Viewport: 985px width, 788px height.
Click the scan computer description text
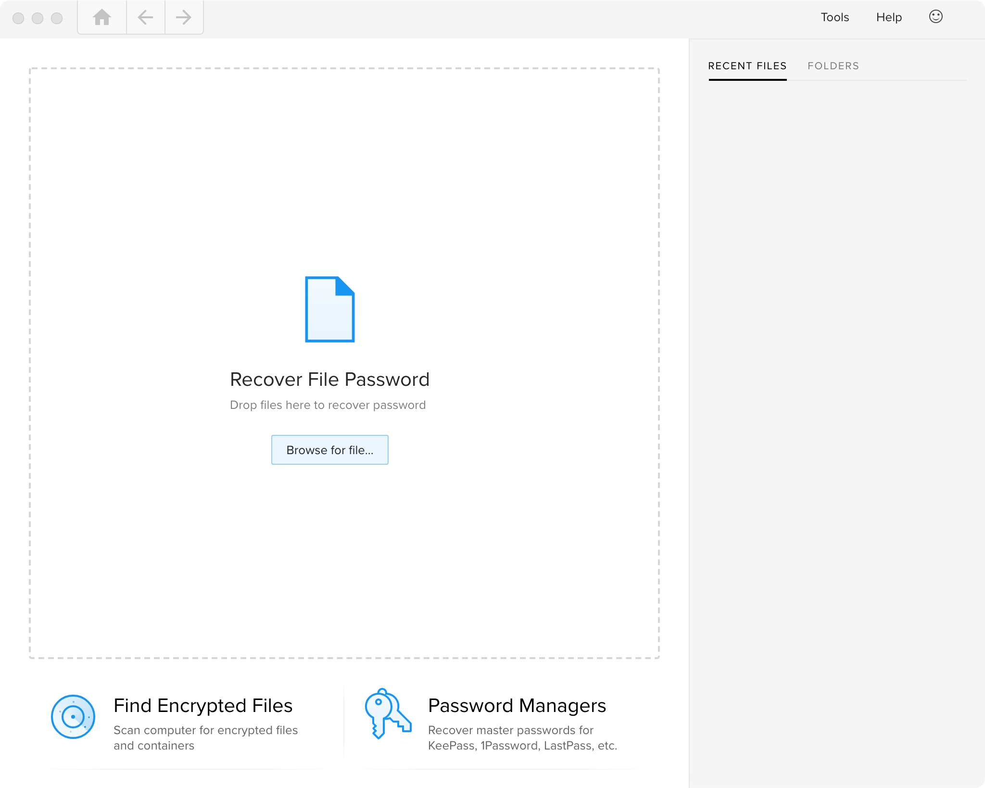tap(206, 737)
